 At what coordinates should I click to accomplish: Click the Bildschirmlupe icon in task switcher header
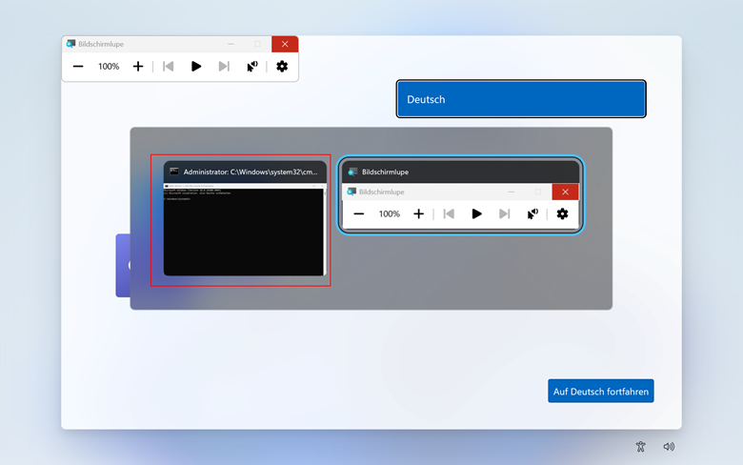(x=352, y=172)
